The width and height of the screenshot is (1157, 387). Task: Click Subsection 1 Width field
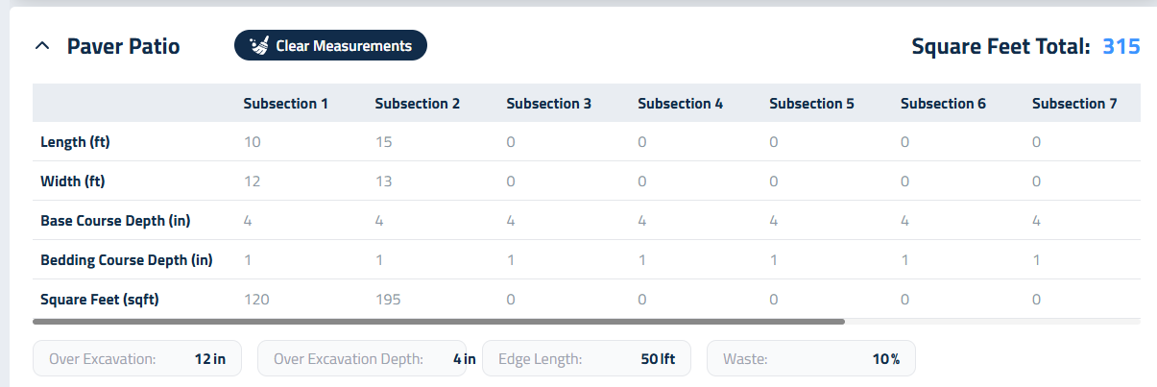point(253,181)
